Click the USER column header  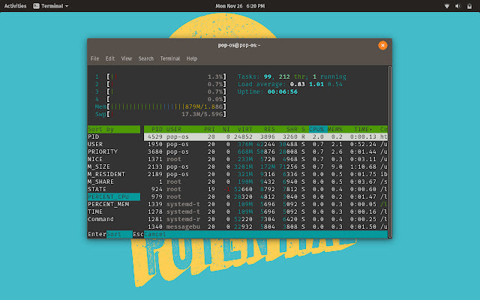174,129
